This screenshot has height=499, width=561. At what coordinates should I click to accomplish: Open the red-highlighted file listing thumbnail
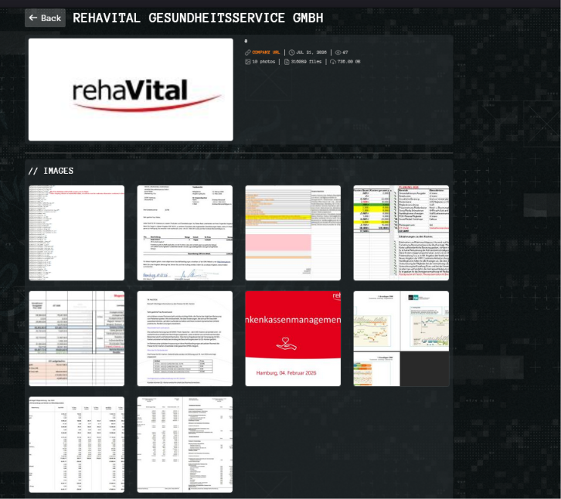pos(76,233)
